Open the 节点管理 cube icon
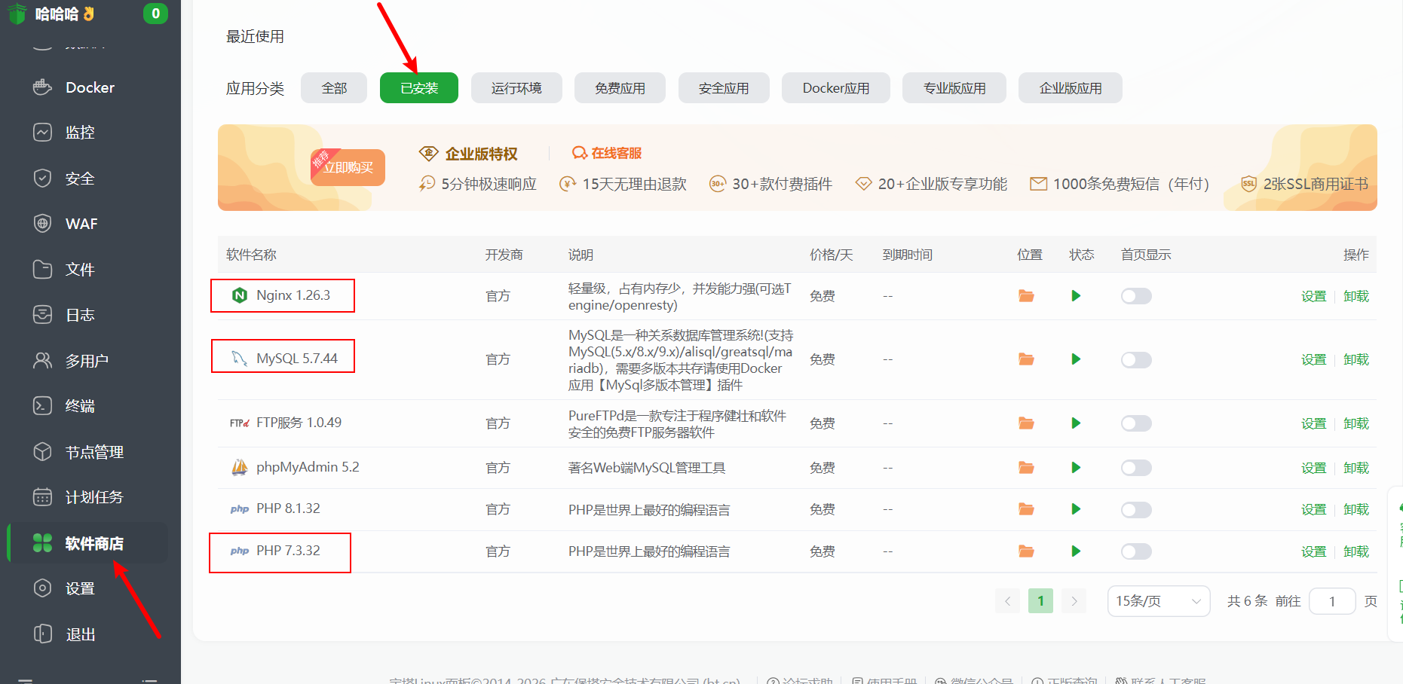Image resolution: width=1403 pixels, height=684 pixels. (x=42, y=452)
